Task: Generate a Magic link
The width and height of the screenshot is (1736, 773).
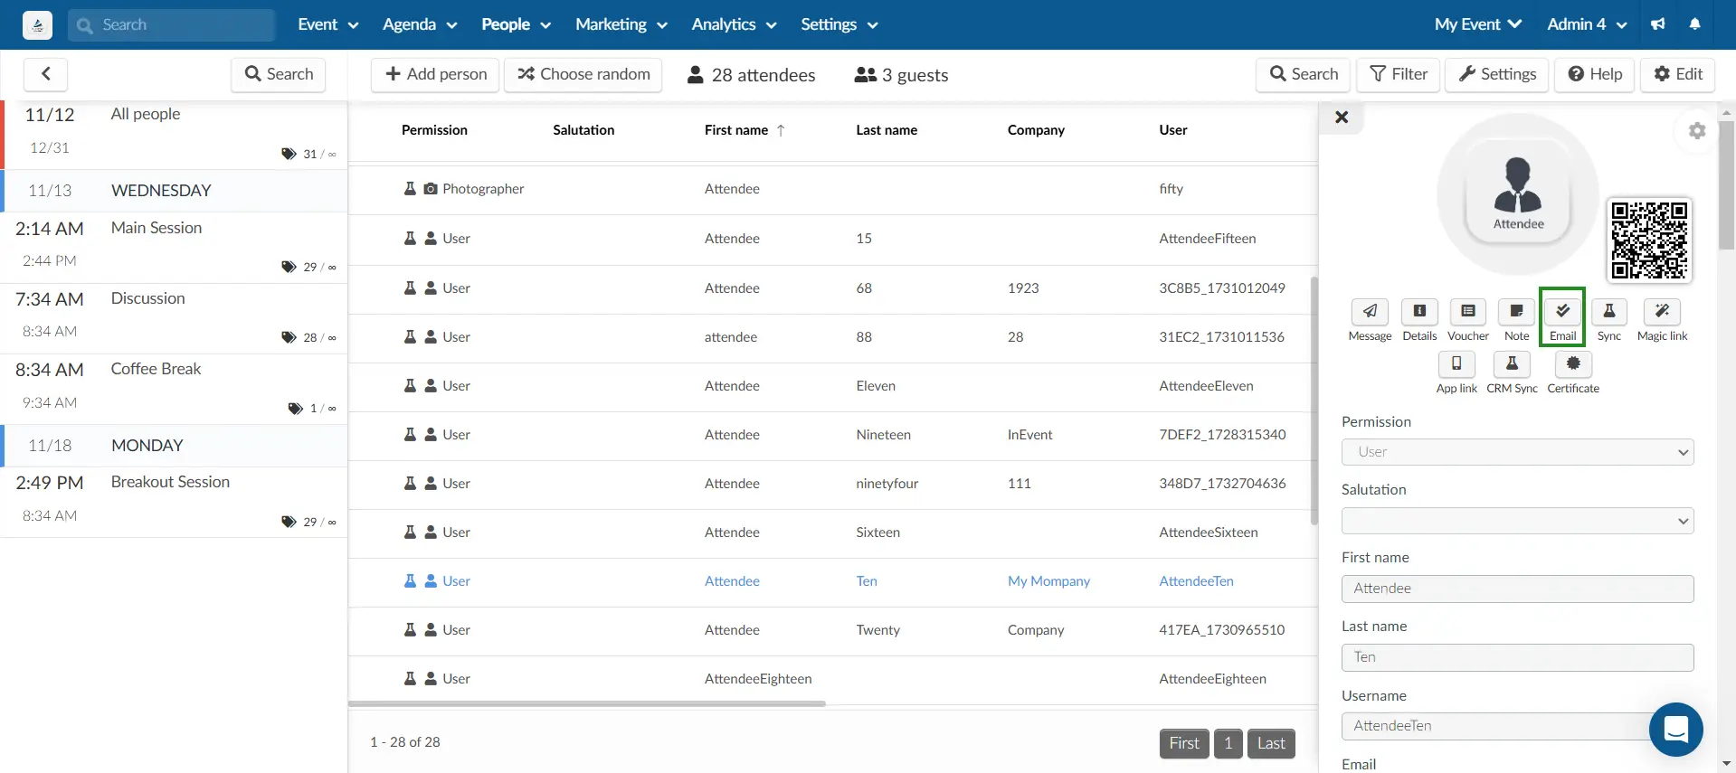Action: point(1662,312)
